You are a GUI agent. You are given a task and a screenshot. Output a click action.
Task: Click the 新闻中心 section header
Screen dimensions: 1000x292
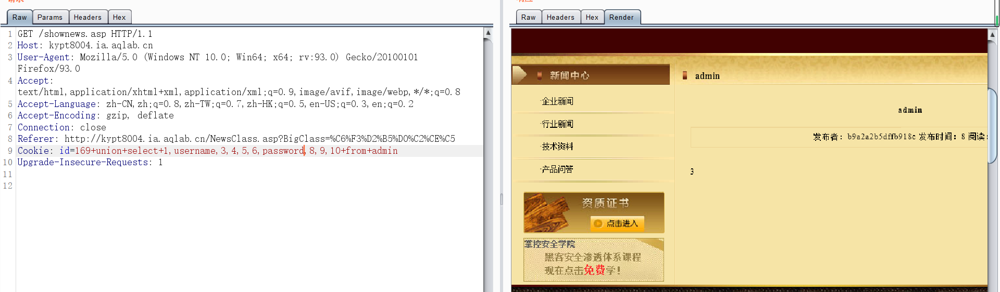point(591,75)
